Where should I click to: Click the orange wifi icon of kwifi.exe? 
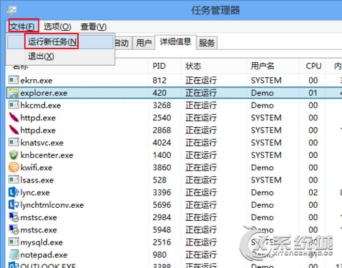pos(14,167)
